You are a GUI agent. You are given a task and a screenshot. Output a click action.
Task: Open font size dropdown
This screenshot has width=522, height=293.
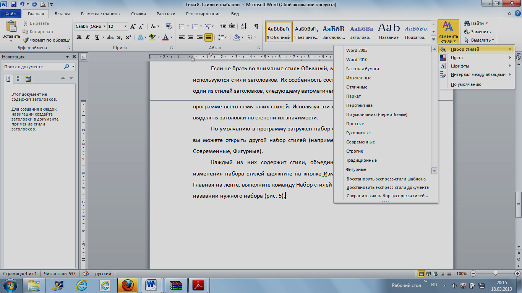pos(126,26)
